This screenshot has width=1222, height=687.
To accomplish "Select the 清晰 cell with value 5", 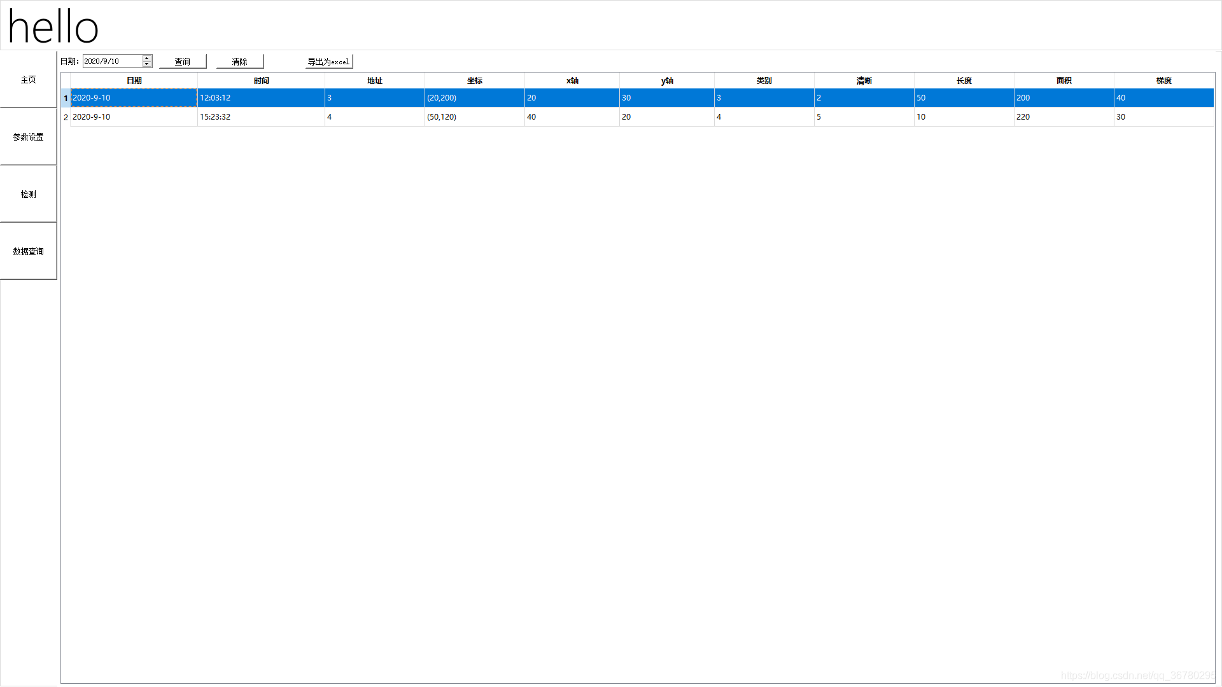I will pos(864,117).
